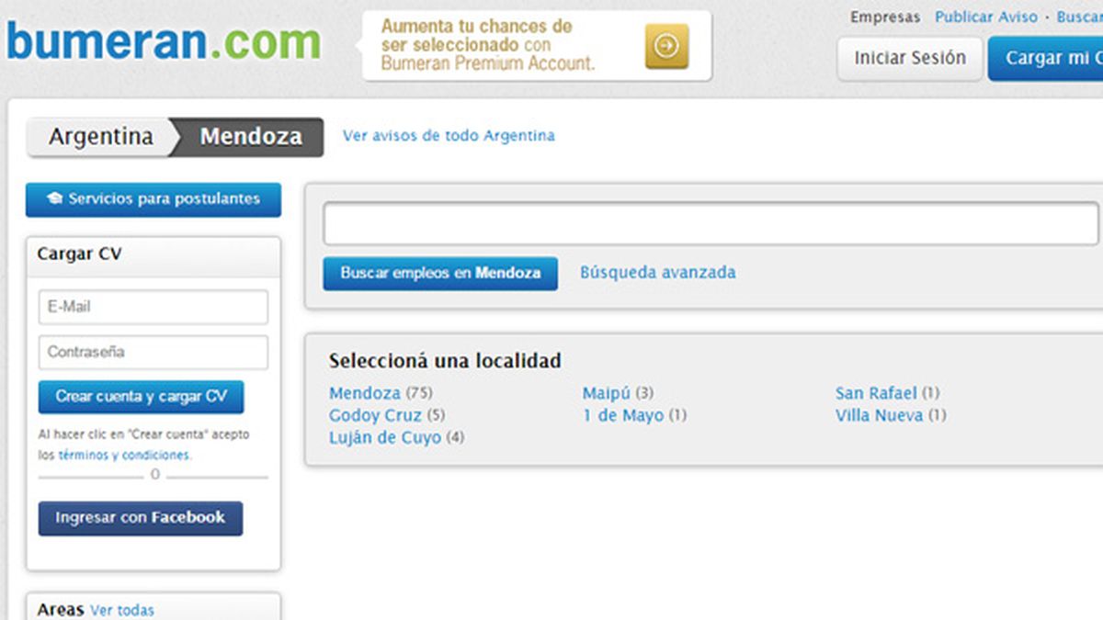Open the Publicar Aviso link
Screen dimensions: 1103x620
click(986, 17)
